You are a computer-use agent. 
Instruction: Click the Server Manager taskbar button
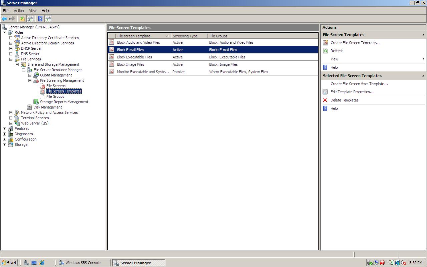138,263
